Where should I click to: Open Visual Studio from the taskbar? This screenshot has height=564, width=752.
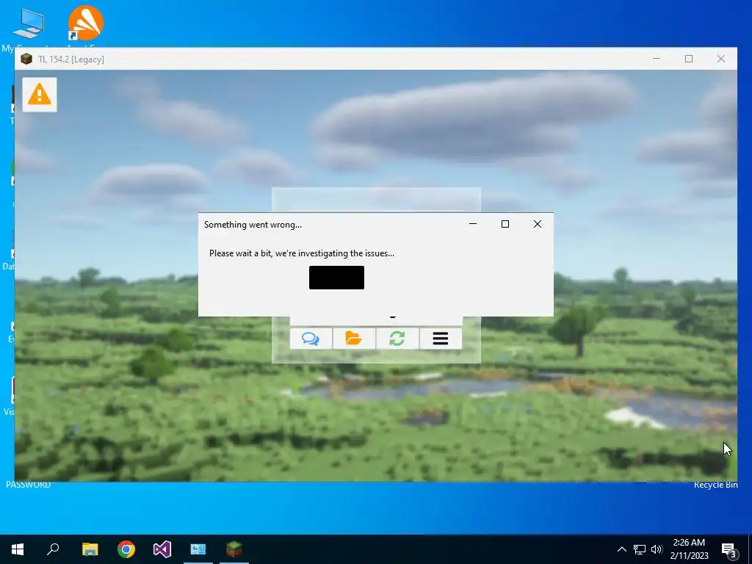[x=162, y=549]
